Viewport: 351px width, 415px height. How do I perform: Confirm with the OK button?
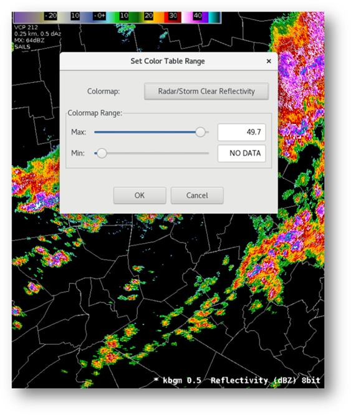click(140, 195)
